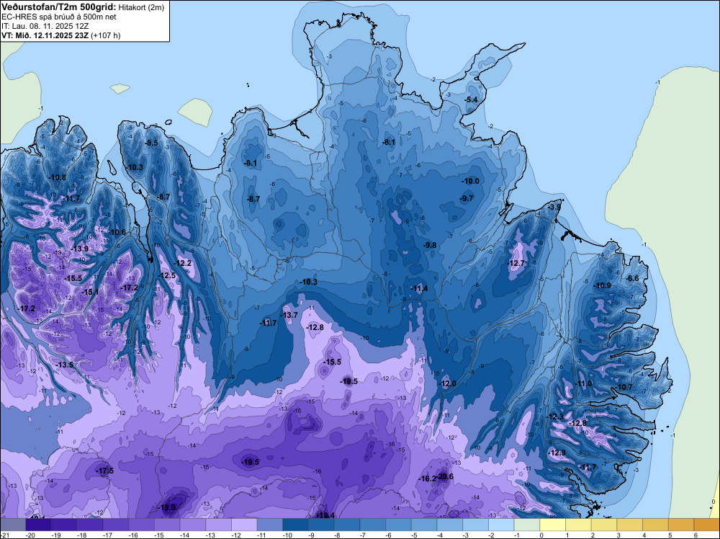Select the -3.9 coastal temperature reading
The image size is (720, 539).
point(554,208)
